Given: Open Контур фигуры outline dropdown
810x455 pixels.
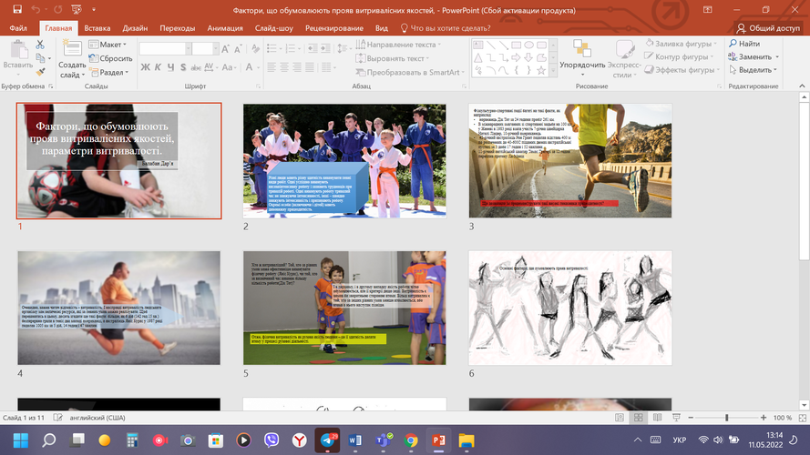Looking at the screenshot, I should 679,56.
